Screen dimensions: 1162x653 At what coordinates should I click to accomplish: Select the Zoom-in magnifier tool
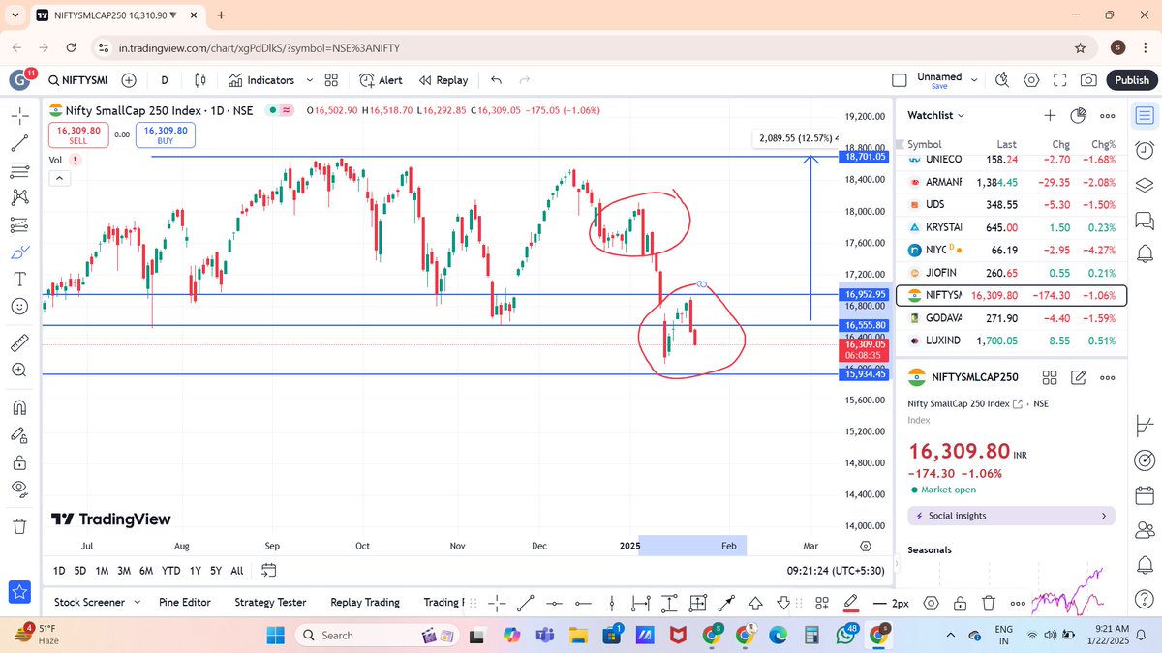[x=19, y=369]
